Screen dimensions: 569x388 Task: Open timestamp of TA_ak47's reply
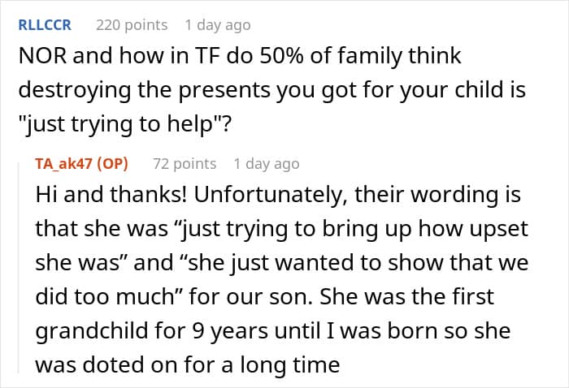267,164
